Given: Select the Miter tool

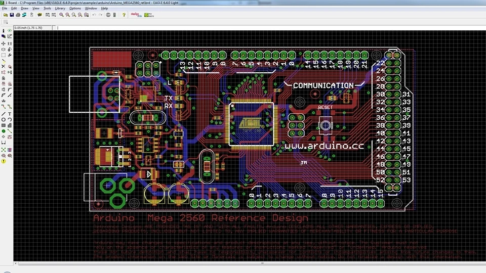Looking at the screenshot, I should (x=10, y=89).
